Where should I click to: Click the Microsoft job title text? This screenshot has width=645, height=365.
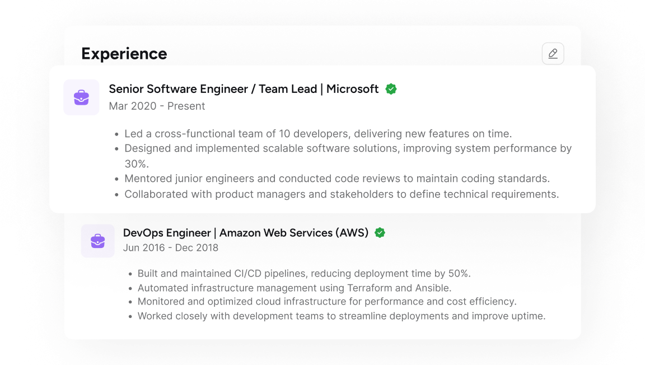click(244, 88)
